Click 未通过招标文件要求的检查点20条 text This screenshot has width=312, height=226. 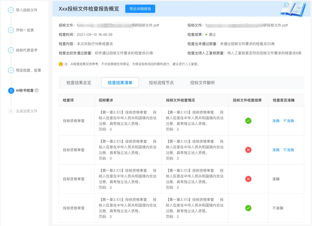[247, 44]
